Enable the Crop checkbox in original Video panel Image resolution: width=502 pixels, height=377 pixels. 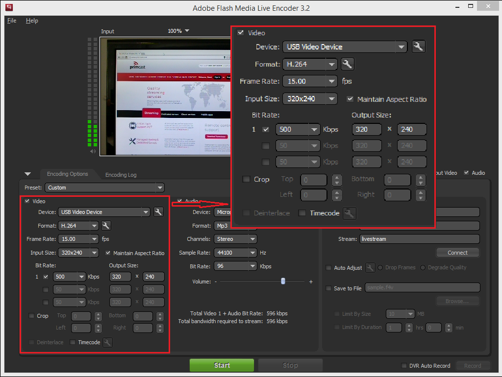(31, 316)
